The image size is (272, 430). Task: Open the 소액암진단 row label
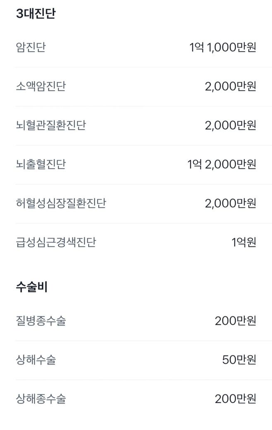coord(41,87)
